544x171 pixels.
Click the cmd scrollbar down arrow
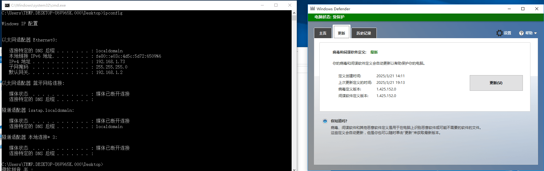coord(294,169)
